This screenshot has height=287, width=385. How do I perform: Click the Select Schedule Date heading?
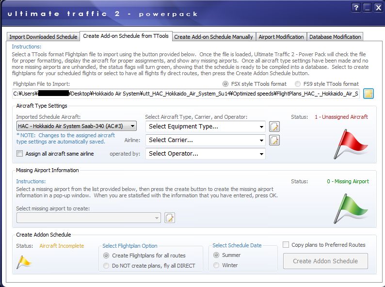tap(237, 245)
